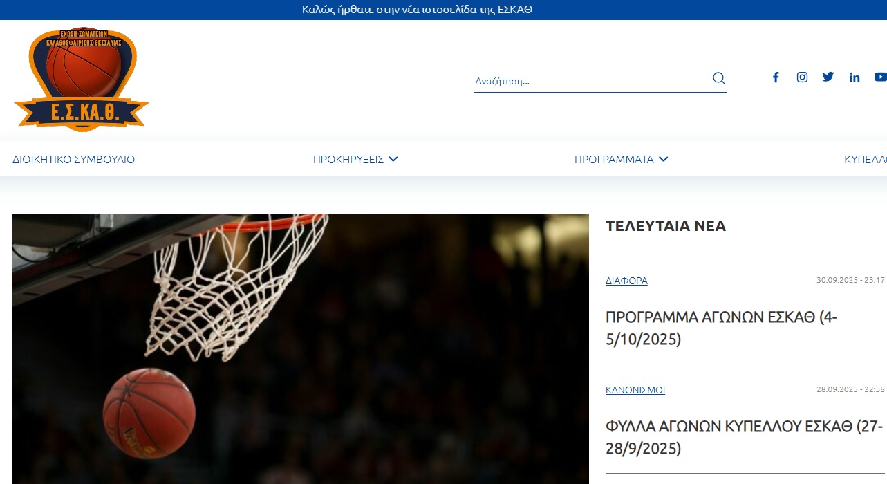The height and width of the screenshot is (484, 887).
Task: Click the blue welcome banner text
Action: pyautogui.click(x=417, y=10)
